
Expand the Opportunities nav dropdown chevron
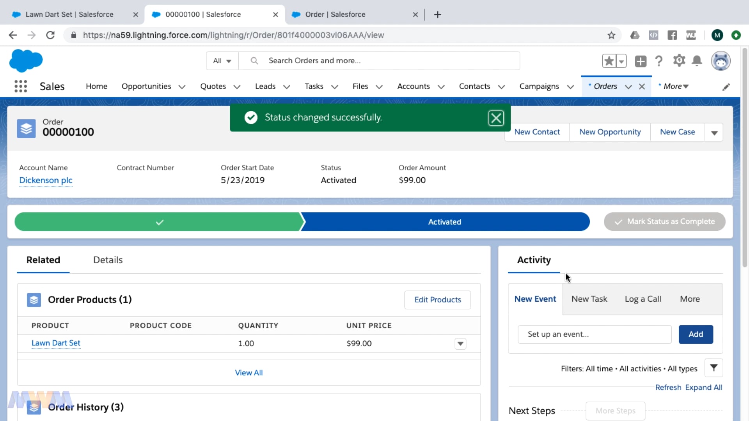182,87
